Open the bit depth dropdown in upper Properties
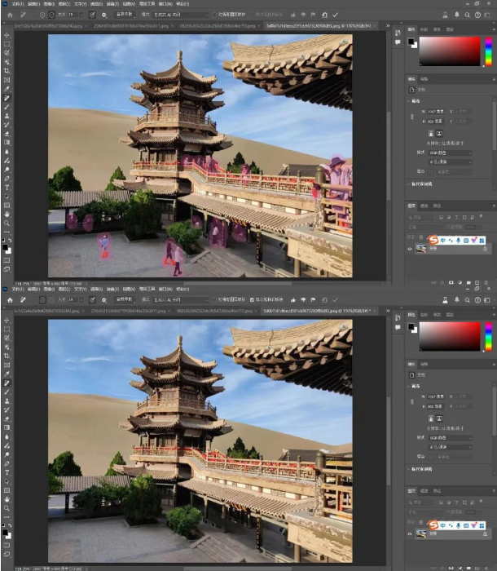The height and width of the screenshot is (571, 497). [450, 162]
